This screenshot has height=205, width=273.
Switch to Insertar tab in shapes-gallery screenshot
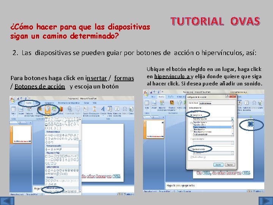click(x=29, y=103)
